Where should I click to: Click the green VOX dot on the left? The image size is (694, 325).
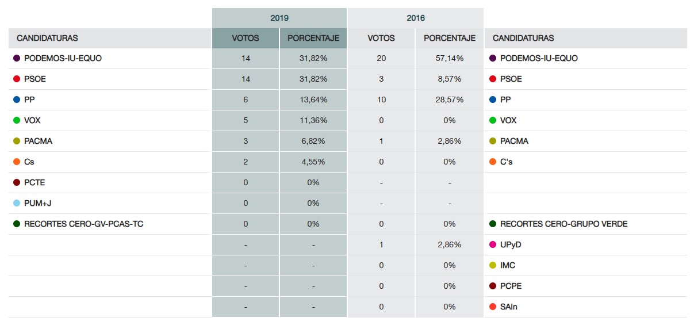coord(17,121)
